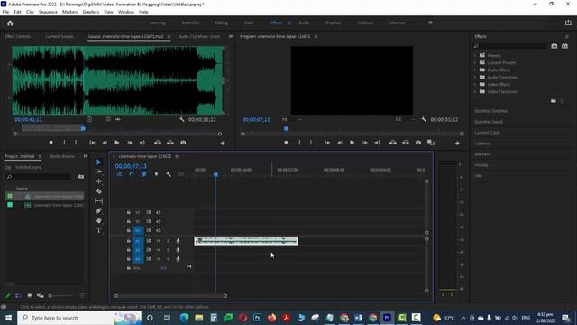This screenshot has width=577, height=325.
Task: Toggle V1 track targeting button
Action: (x=138, y=231)
